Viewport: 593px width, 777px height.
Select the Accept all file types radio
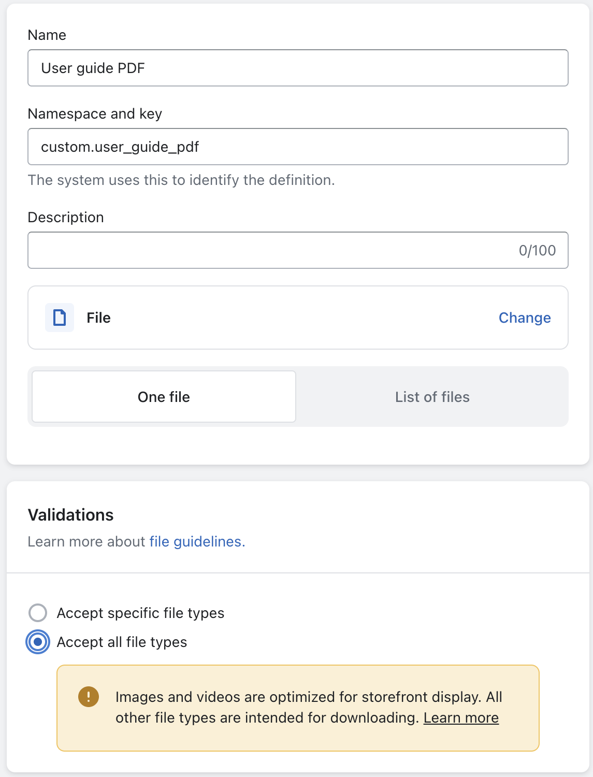click(x=38, y=642)
